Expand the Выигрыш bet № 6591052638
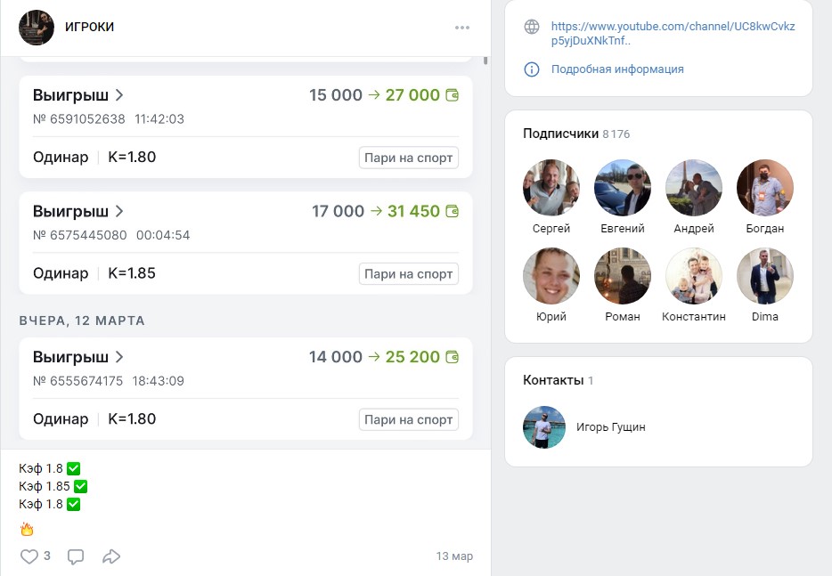 78,95
